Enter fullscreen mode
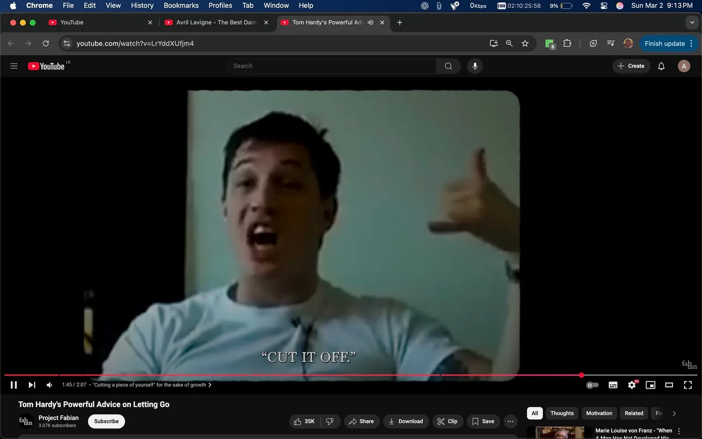Viewport: 702px width, 439px height. [688, 385]
